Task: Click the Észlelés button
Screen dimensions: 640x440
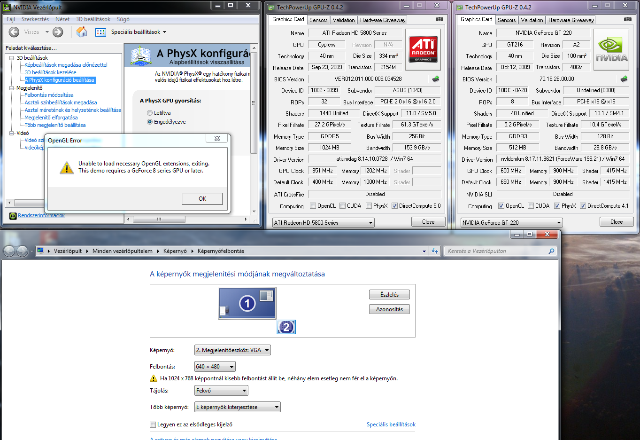Action: click(x=389, y=295)
